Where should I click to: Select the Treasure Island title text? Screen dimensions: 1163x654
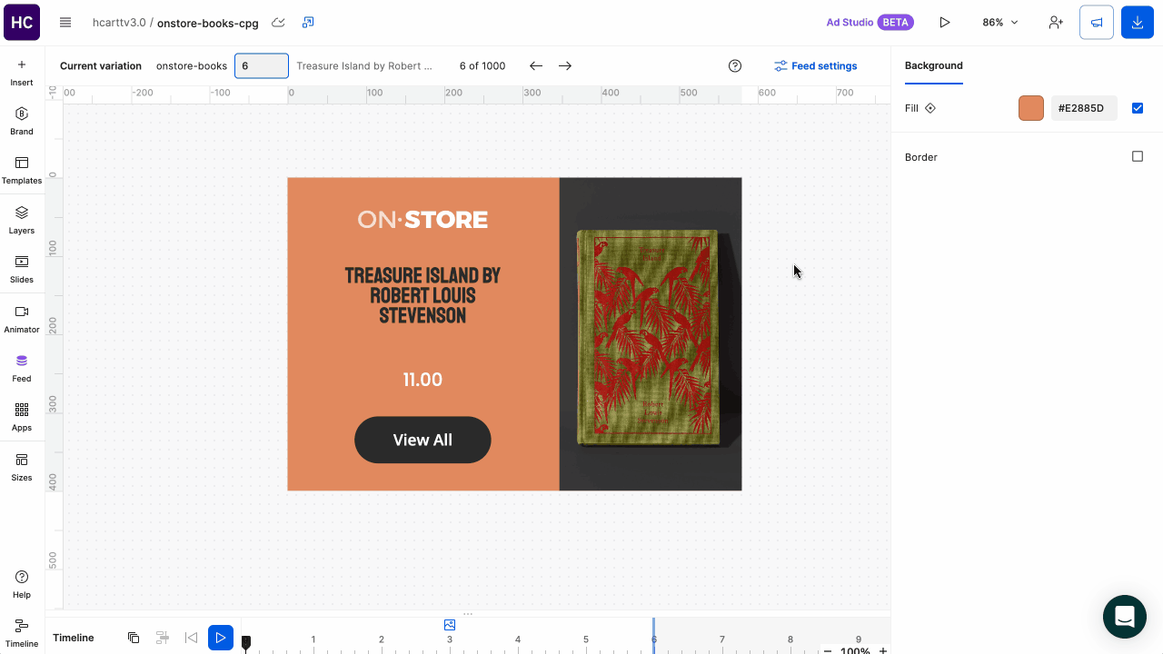[x=422, y=295]
